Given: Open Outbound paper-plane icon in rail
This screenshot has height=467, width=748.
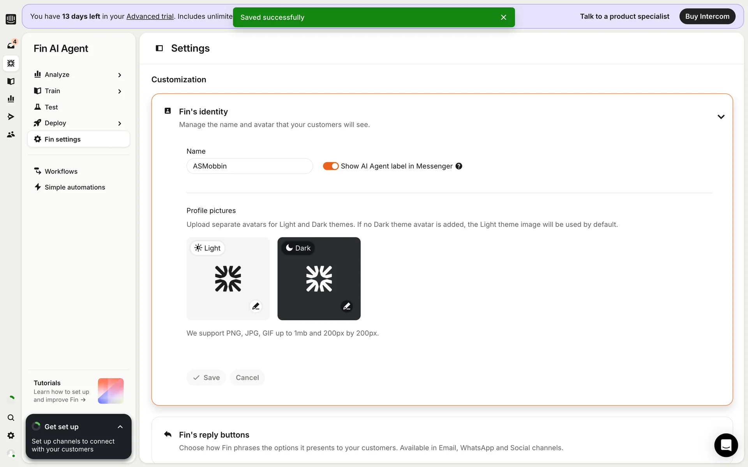Looking at the screenshot, I should (x=11, y=117).
